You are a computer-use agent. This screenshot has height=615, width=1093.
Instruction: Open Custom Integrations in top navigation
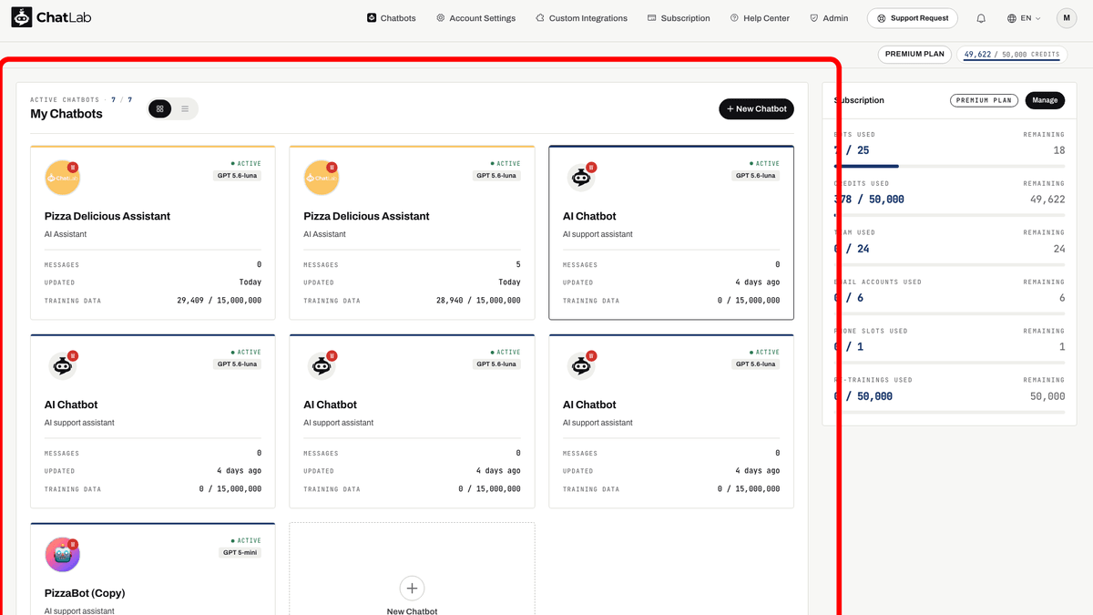581,18
